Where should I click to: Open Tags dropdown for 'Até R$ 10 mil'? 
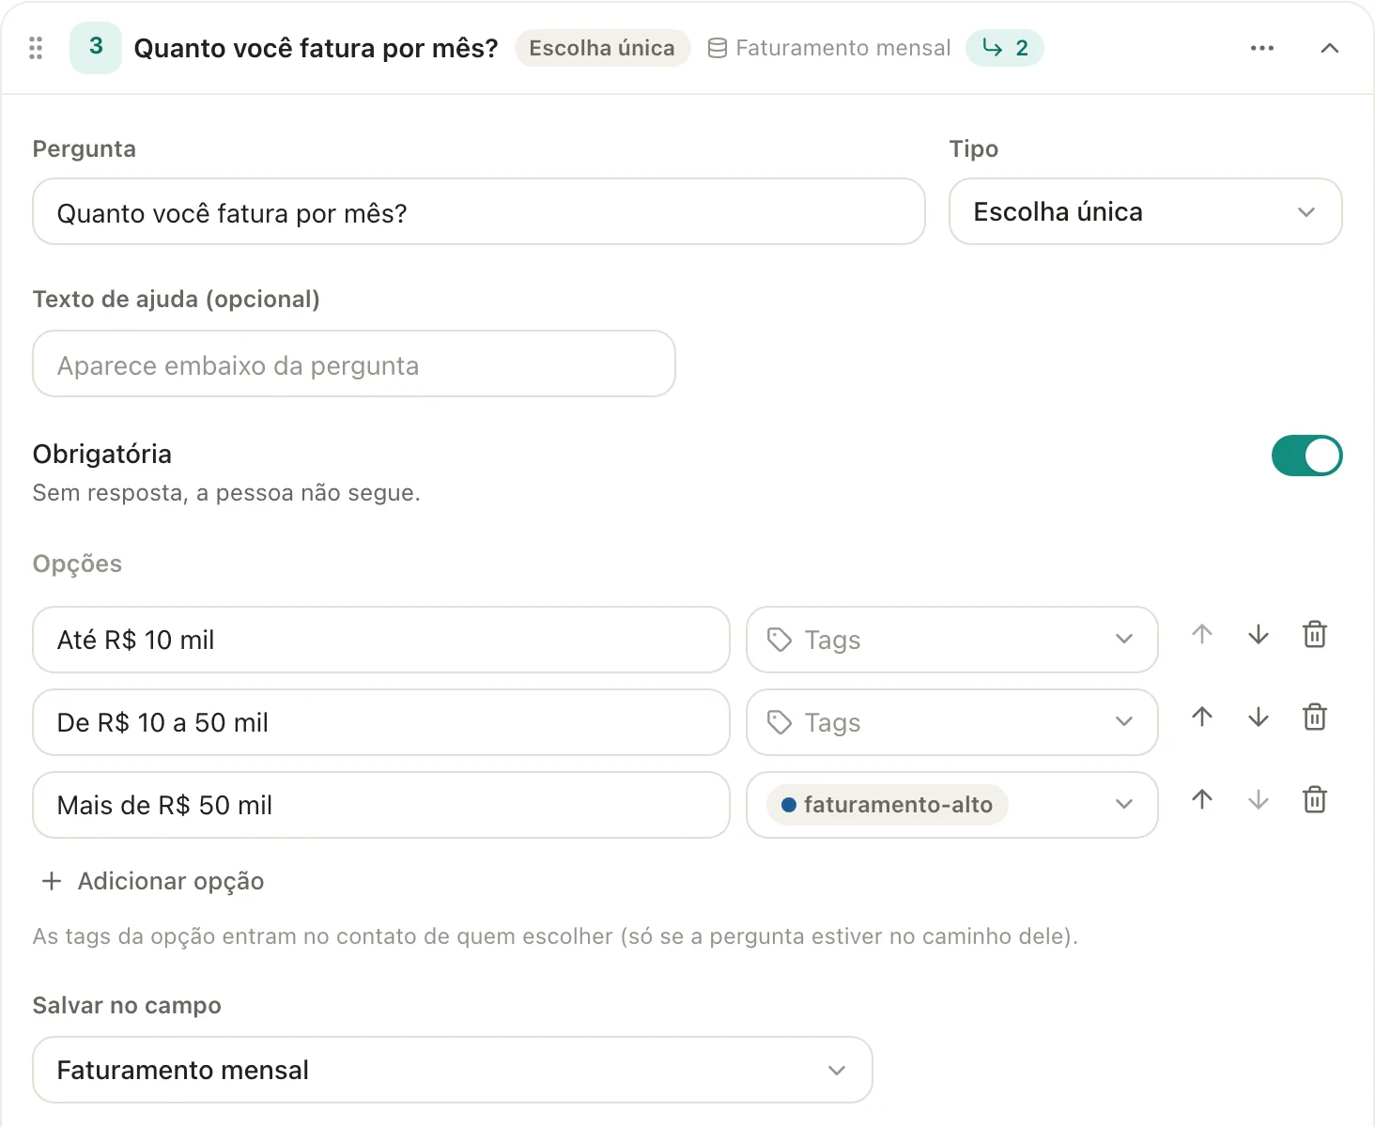point(951,640)
